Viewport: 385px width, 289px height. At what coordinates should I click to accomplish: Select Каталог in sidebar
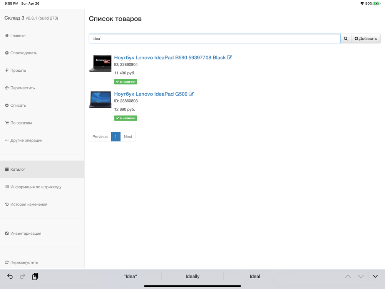(42, 169)
